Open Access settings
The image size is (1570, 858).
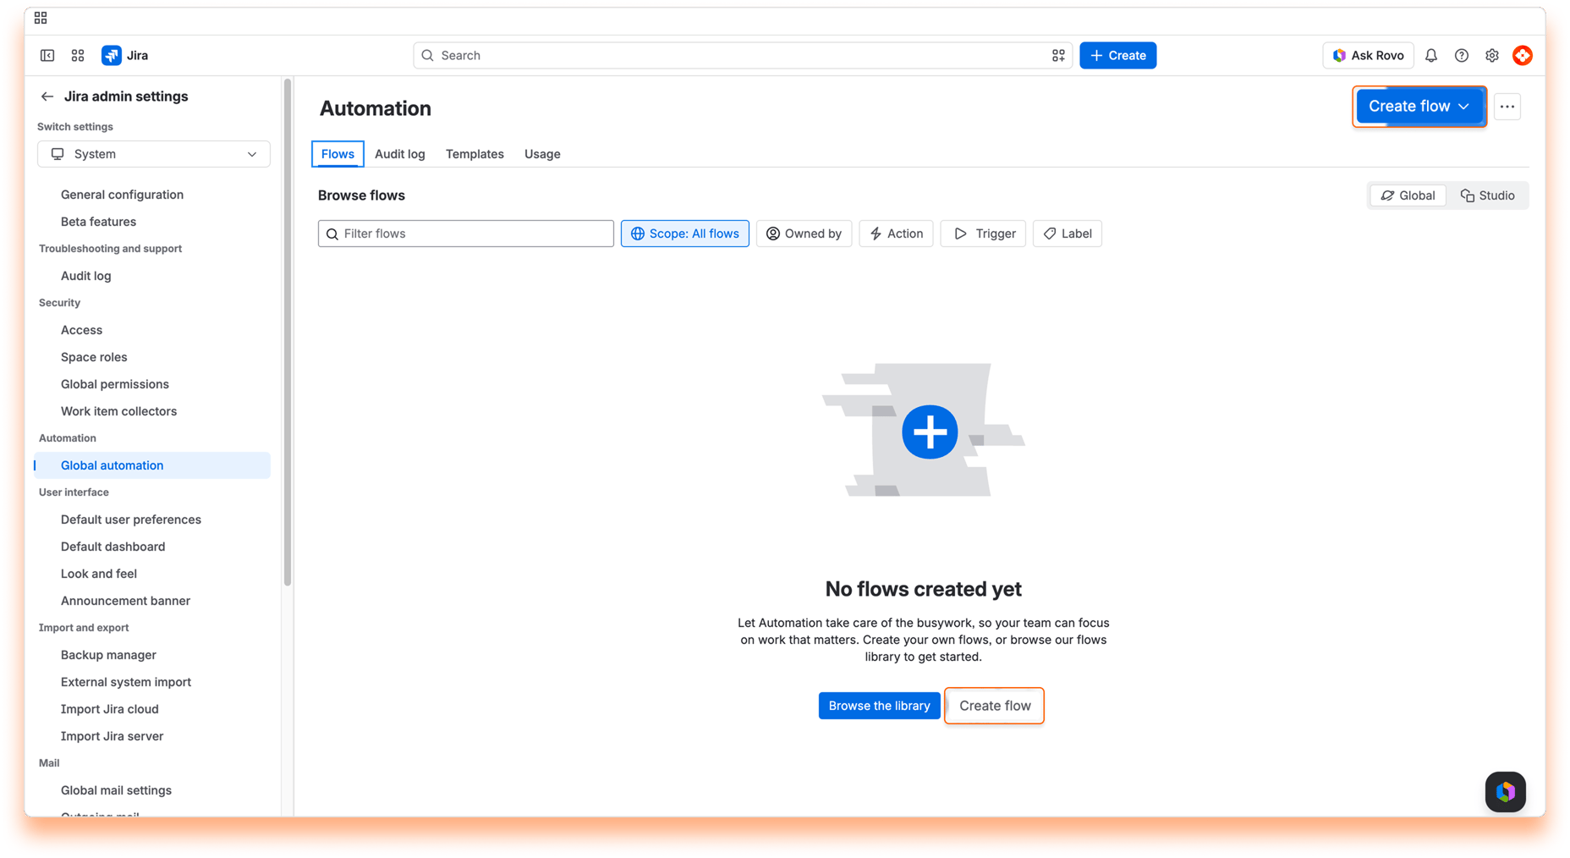tap(152, 330)
